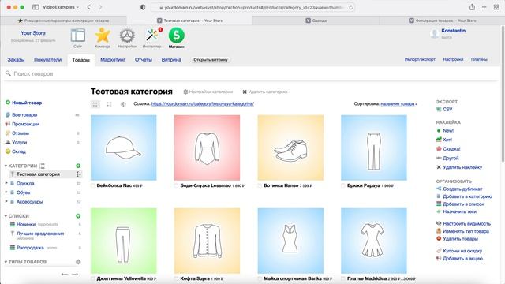Open the category URL link

click(x=203, y=103)
